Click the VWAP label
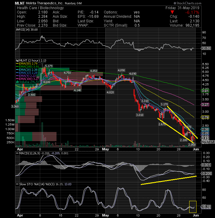This screenshot has width=215, height=218. [83, 25]
